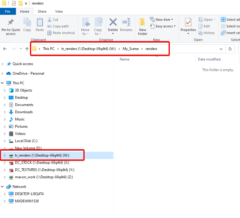
Task: Click the red Delete icon
Action: pos(113,23)
